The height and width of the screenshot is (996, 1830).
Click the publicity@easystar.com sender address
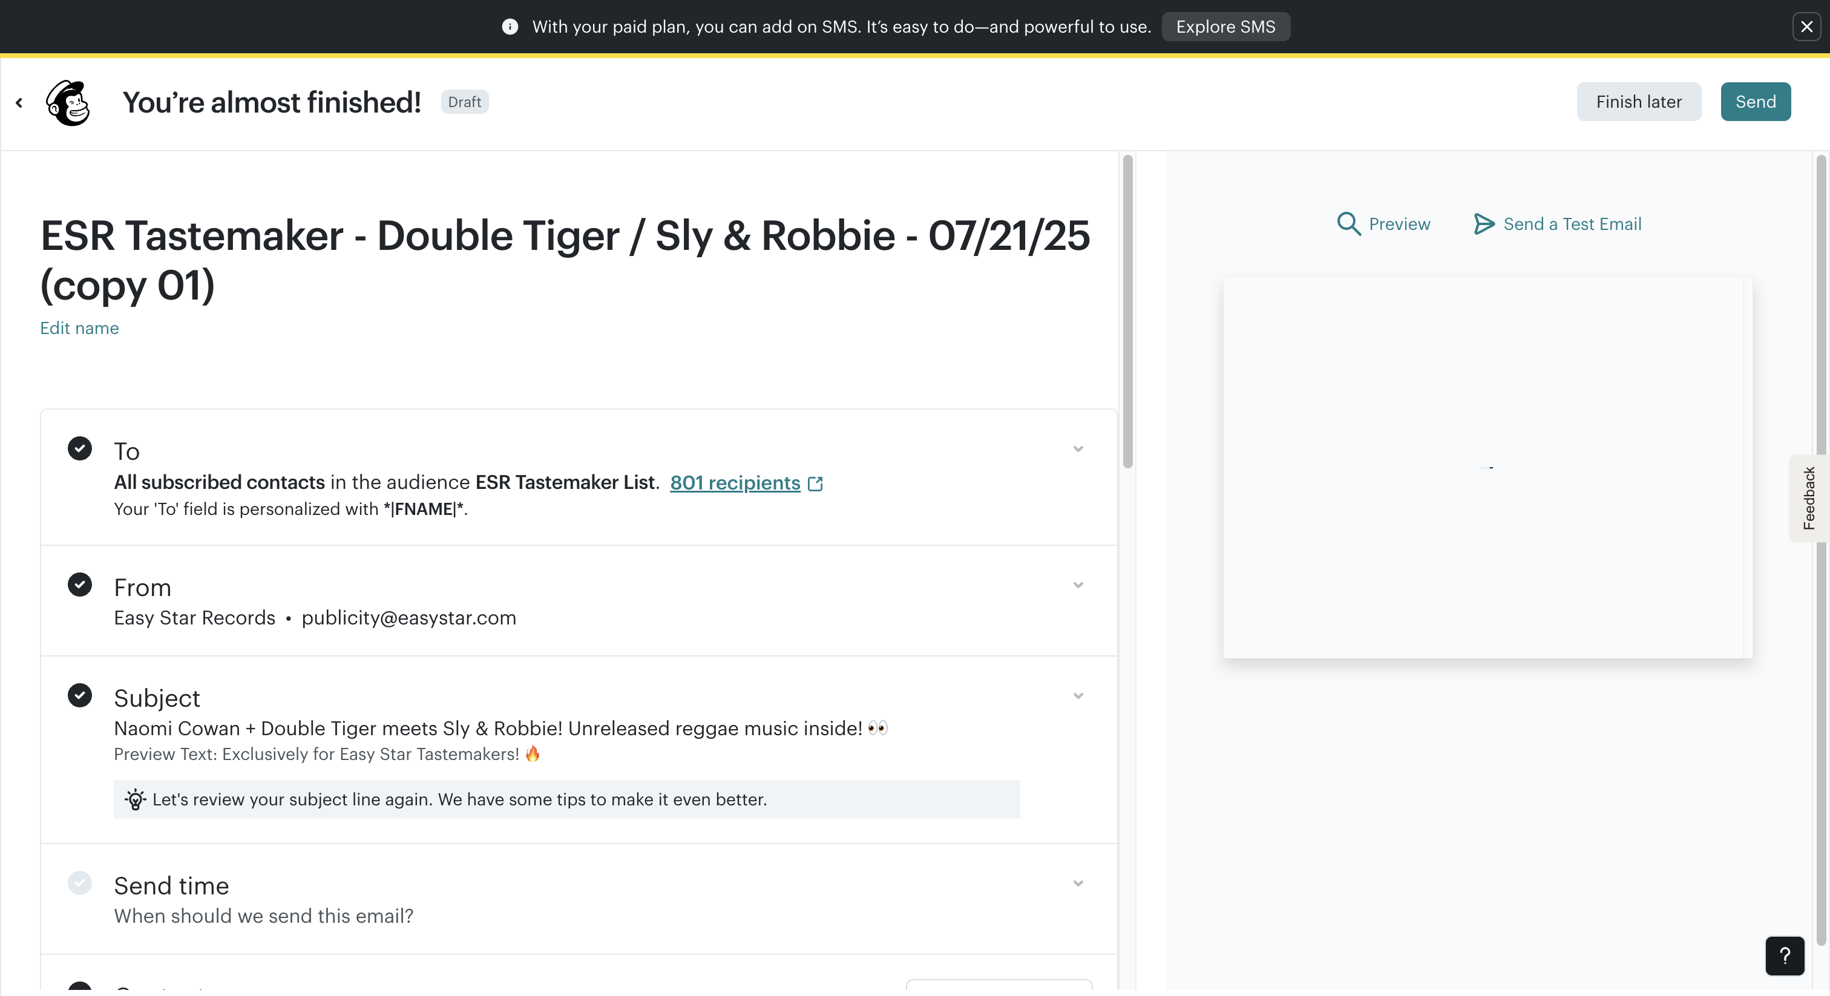[x=408, y=618]
